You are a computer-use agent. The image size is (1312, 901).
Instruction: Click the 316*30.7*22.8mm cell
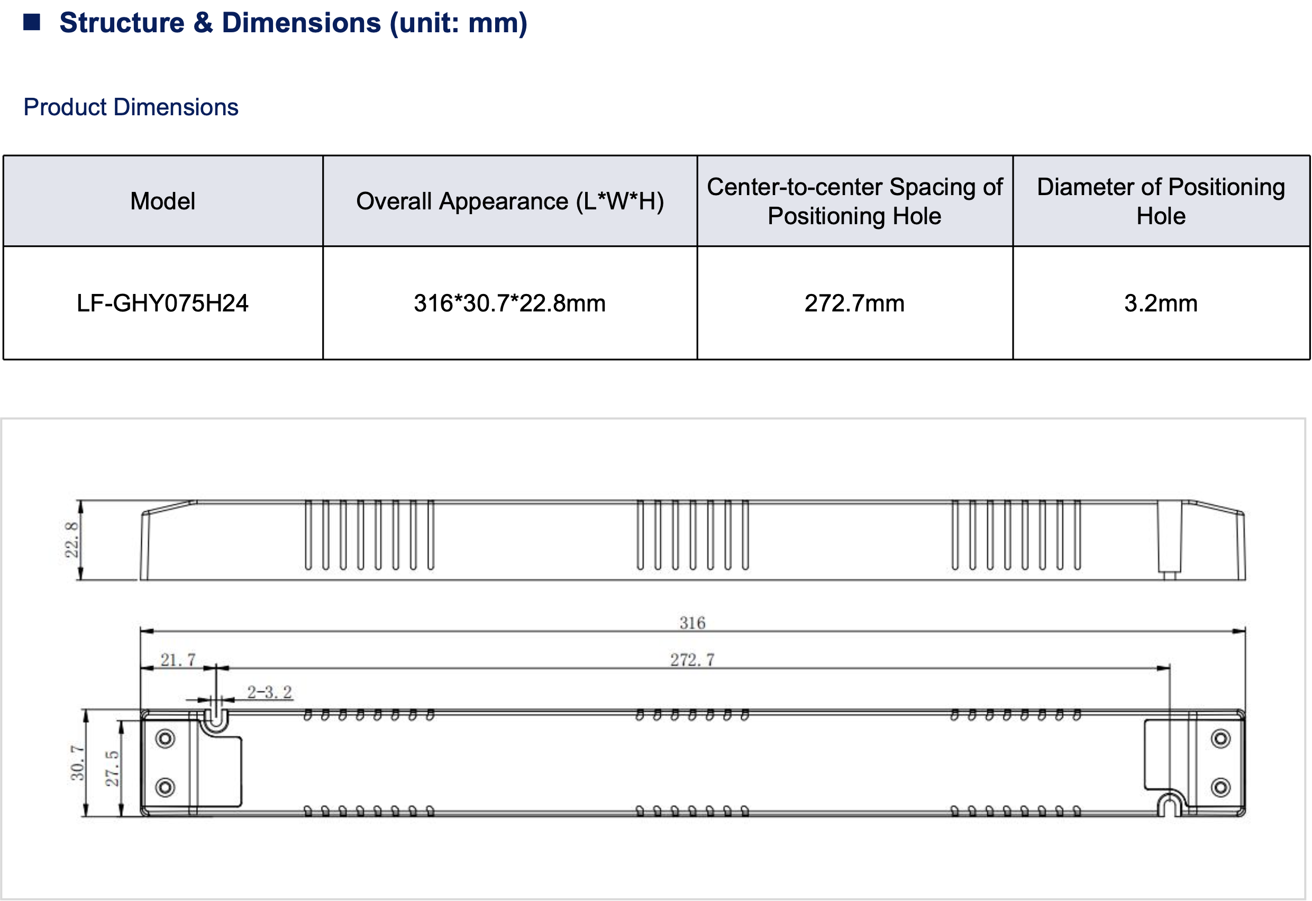(x=509, y=303)
